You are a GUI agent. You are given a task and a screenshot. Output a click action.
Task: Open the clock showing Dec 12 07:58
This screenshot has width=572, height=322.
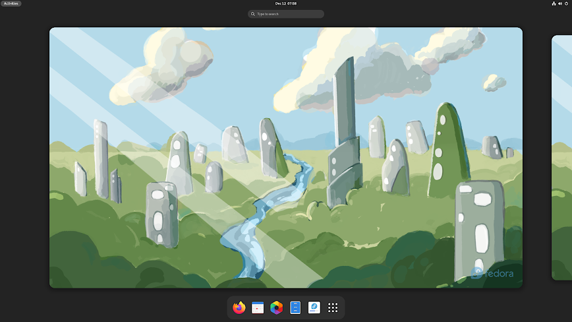[285, 3]
